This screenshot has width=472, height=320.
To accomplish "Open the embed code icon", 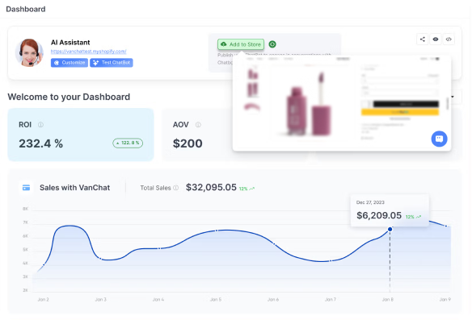I will [449, 39].
